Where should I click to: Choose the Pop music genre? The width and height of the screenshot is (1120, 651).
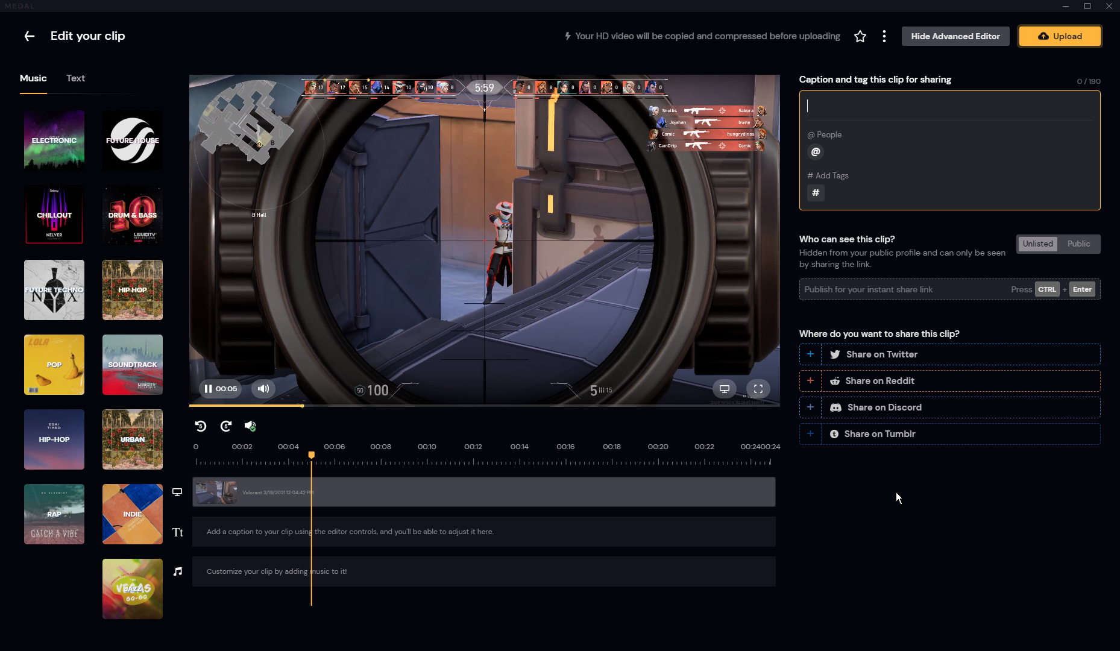pos(54,365)
